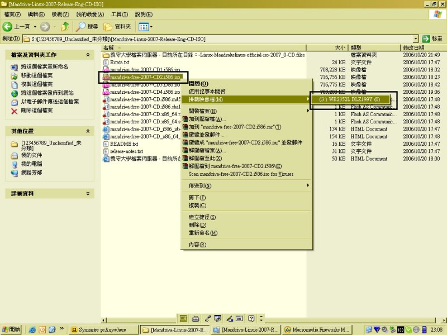Click the IME CH language icon

(183, 318)
